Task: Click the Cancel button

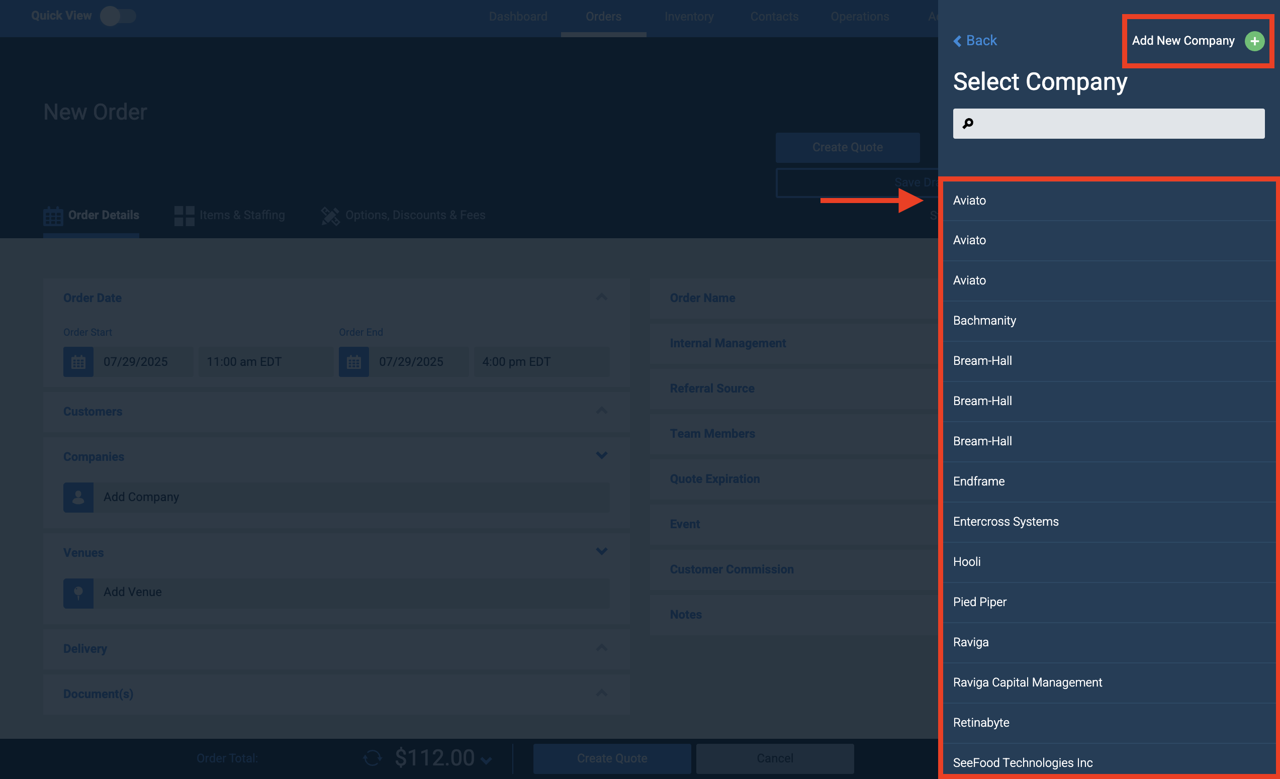Action: point(775,758)
